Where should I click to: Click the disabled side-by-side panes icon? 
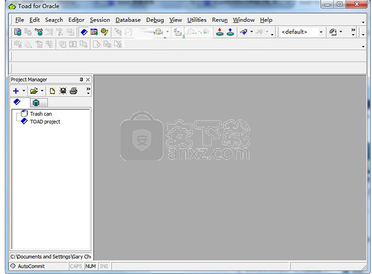[x=73, y=44]
